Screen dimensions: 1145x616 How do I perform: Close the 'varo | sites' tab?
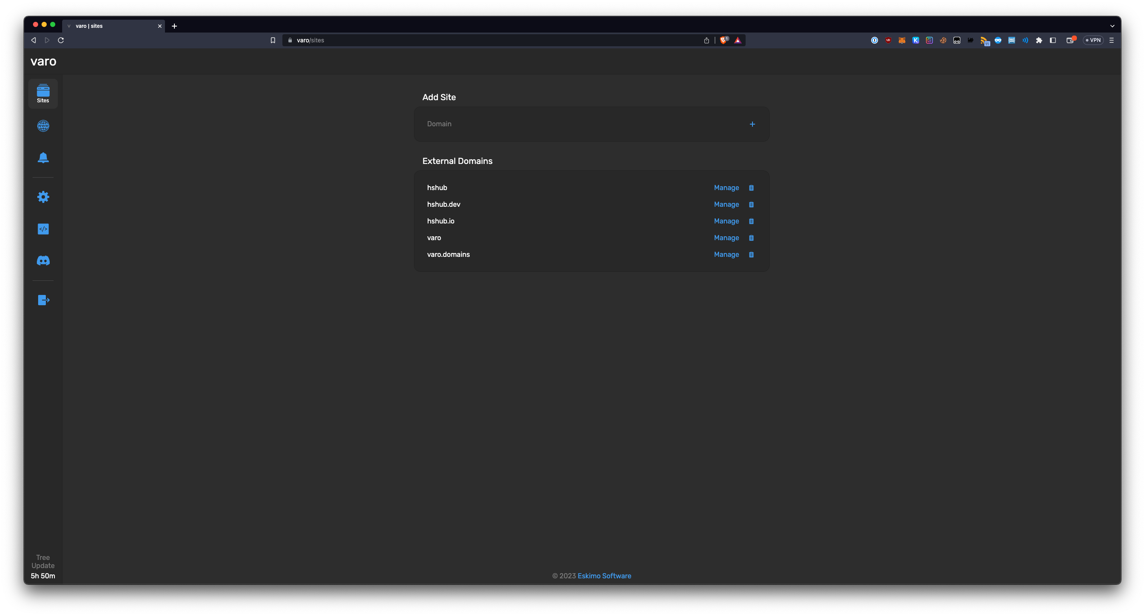159,26
